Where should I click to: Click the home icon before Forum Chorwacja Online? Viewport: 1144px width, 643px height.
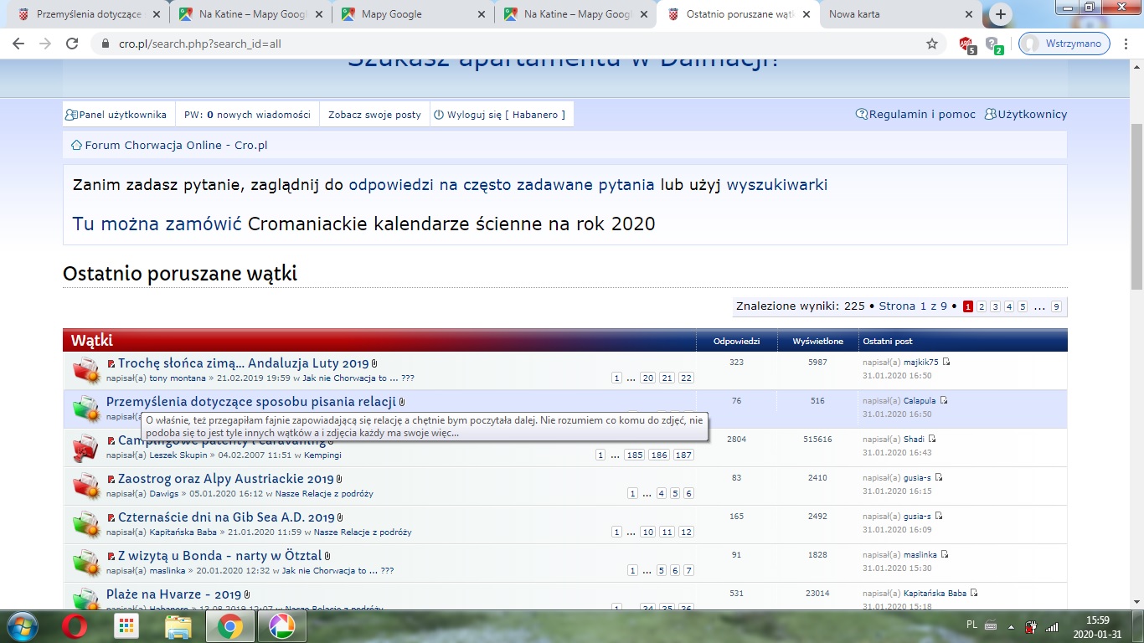pyautogui.click(x=75, y=144)
